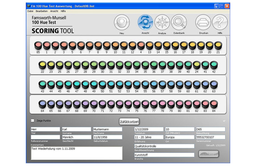Open the Erfahrung field 11 - 20 Jahre
The width and height of the screenshot is (255, 166).
point(149,137)
